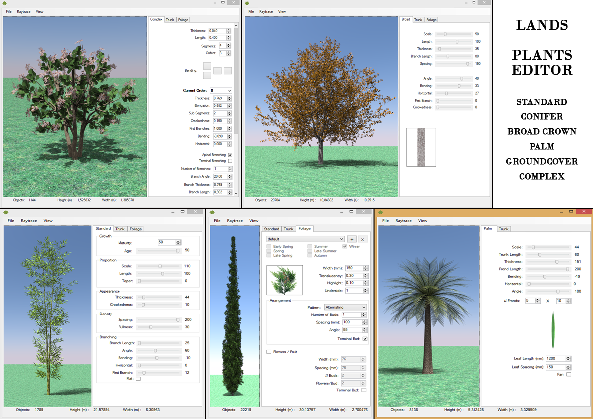The height and width of the screenshot is (419, 593).
Task: Click the leaf app icon in the Complex plant window title bar
Action: (4, 3)
